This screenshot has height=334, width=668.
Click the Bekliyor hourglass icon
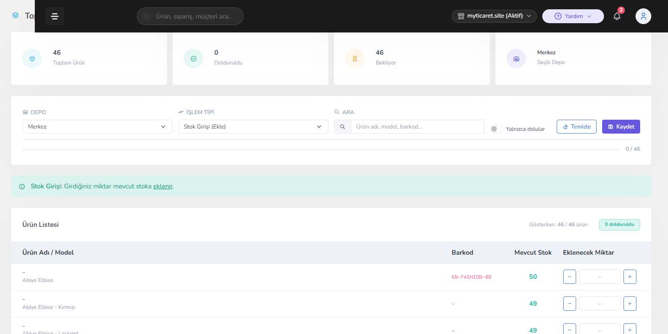click(x=355, y=58)
